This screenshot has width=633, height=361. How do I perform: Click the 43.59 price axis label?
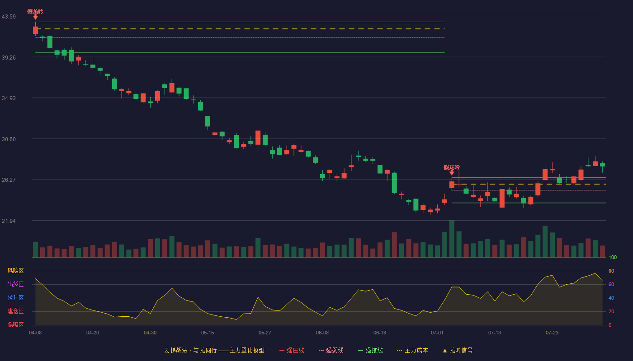point(9,17)
